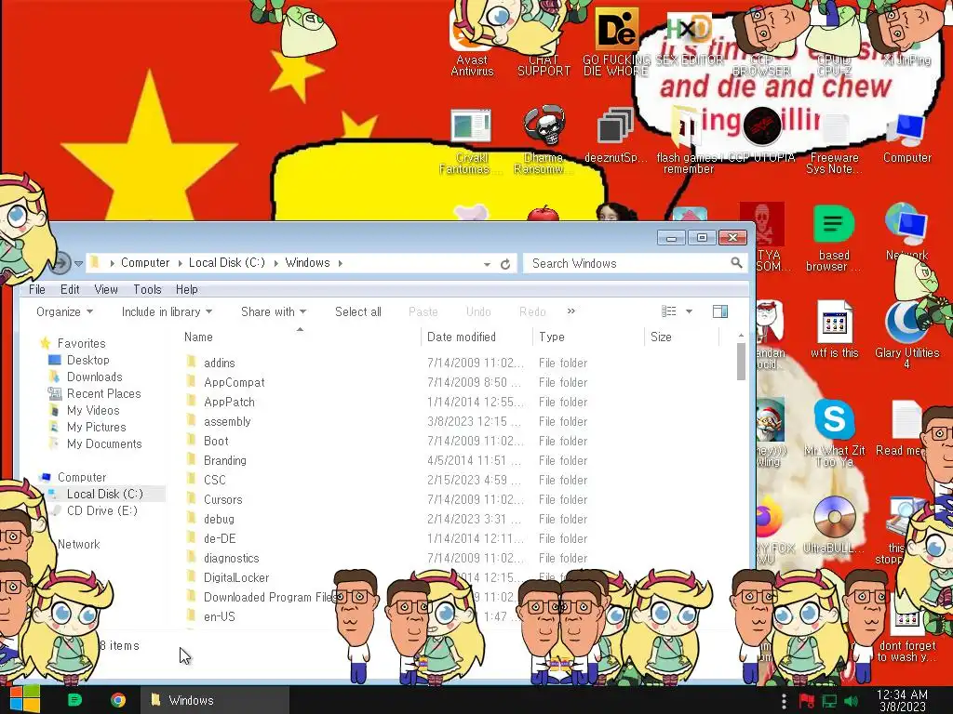This screenshot has height=714, width=953.
Task: Expand the view options arrow
Action: click(689, 311)
